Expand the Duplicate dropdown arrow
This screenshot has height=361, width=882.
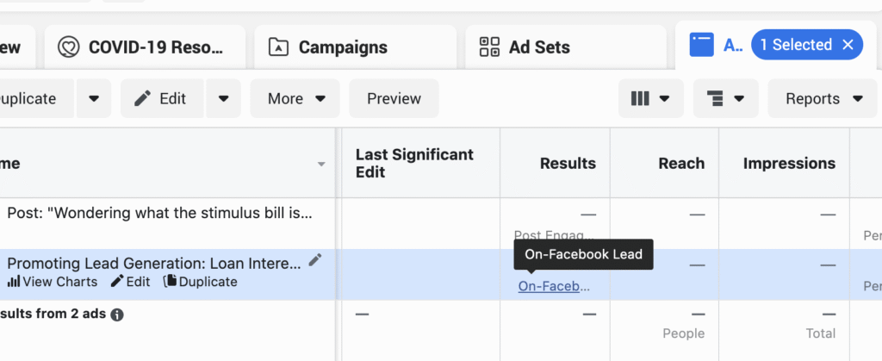94,99
